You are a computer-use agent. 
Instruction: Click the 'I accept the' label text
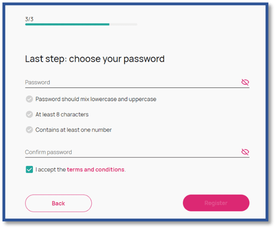click(51, 169)
